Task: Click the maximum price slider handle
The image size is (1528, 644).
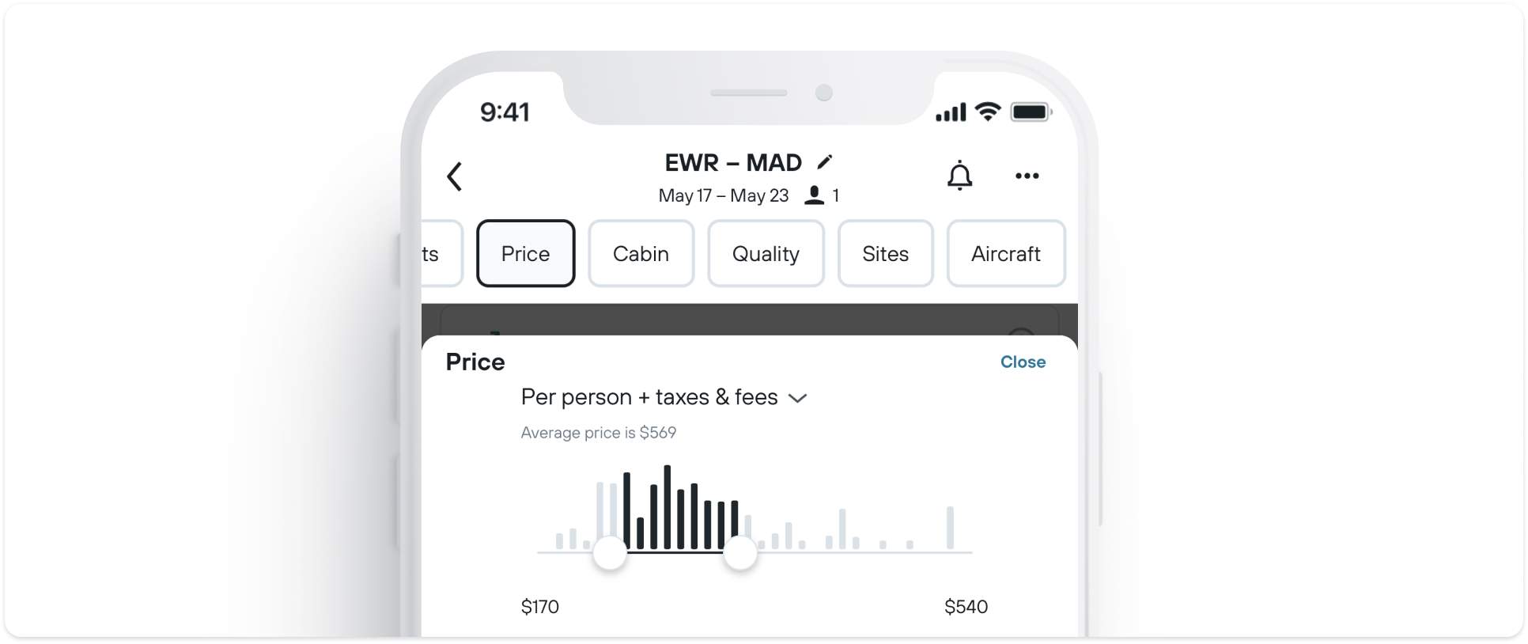Action: pyautogui.click(x=740, y=552)
